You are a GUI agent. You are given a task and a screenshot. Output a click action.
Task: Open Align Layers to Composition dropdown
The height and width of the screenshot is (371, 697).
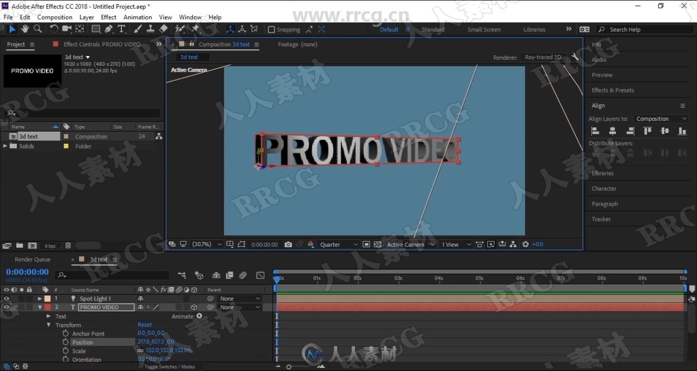pos(660,119)
